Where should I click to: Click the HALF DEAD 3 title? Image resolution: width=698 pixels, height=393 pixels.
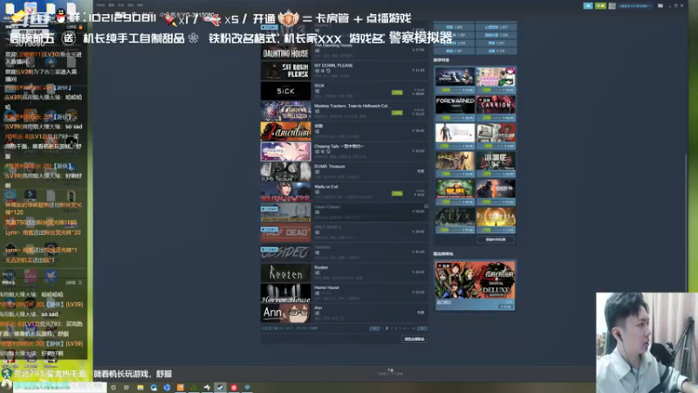328,227
